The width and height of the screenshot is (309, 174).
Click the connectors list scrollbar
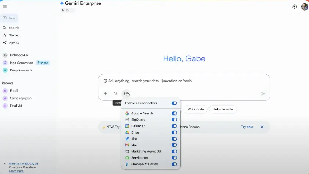(x=180, y=138)
